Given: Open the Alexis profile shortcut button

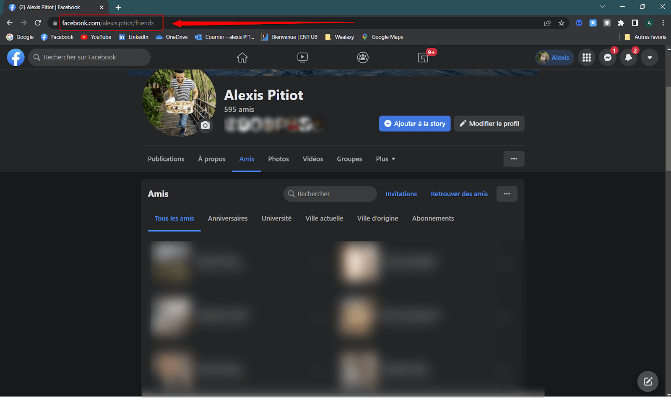Looking at the screenshot, I should (x=554, y=57).
